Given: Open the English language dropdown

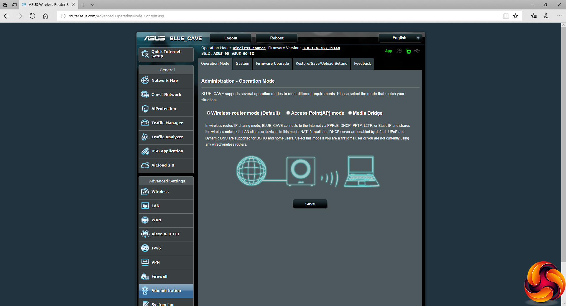Looking at the screenshot, I should pos(400,38).
